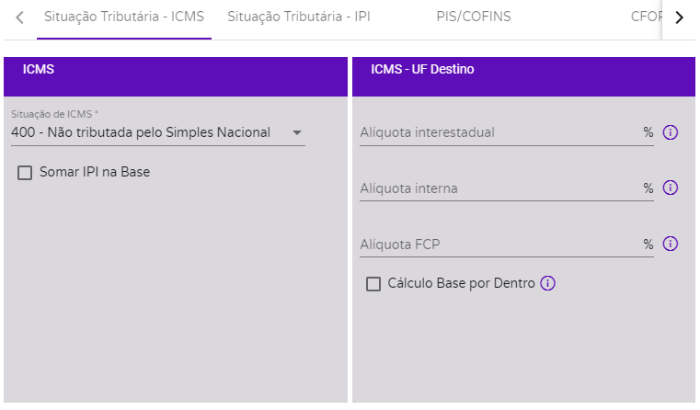Click the right tab scroll arrow

pyautogui.click(x=679, y=17)
